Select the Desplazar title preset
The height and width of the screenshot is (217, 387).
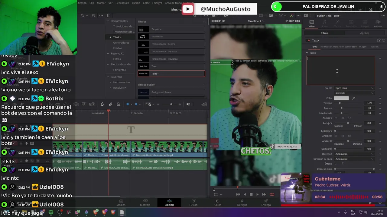pyautogui.click(x=171, y=29)
